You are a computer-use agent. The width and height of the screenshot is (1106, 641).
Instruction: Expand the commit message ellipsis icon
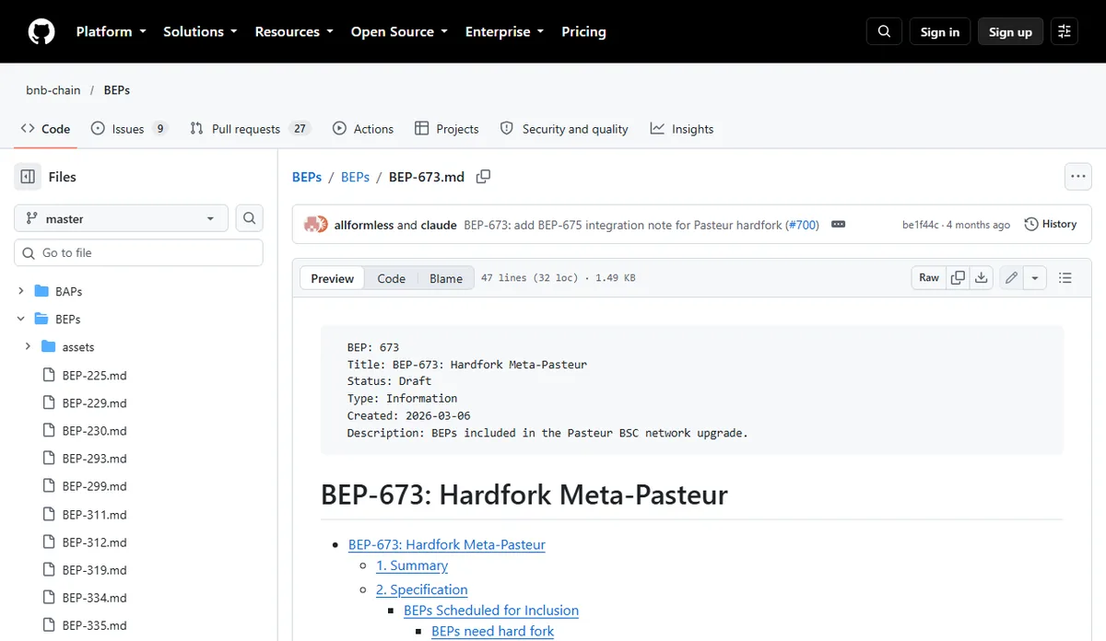pos(838,224)
